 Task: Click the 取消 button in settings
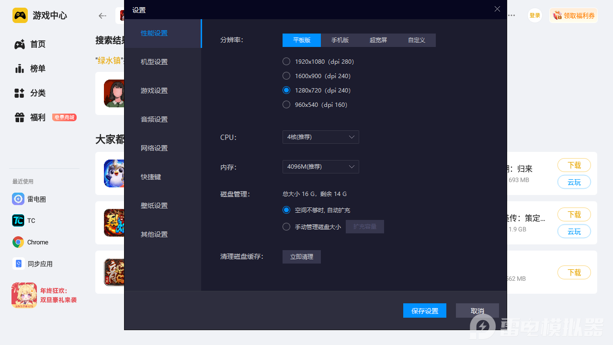pos(477,310)
